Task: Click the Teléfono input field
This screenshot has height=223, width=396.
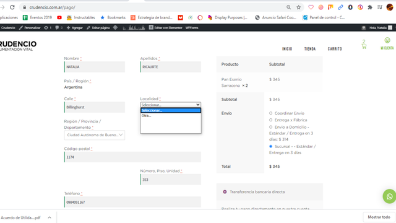Action: (132, 202)
